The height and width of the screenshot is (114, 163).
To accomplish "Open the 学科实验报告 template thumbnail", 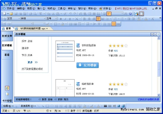I will pyautogui.click(x=65, y=51).
